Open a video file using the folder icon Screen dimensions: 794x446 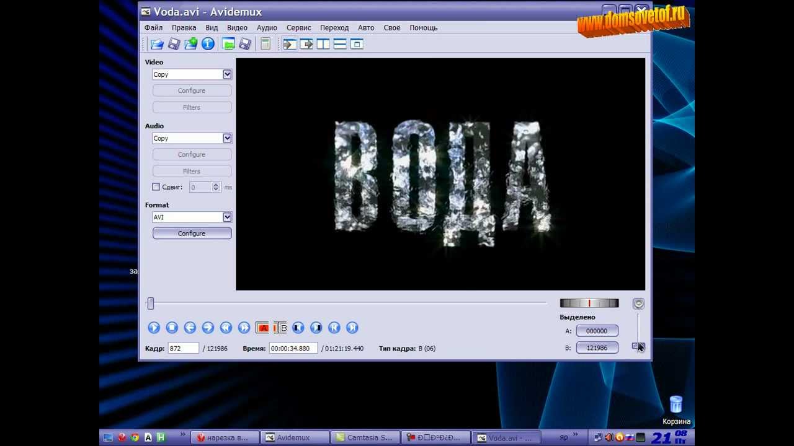pos(157,44)
